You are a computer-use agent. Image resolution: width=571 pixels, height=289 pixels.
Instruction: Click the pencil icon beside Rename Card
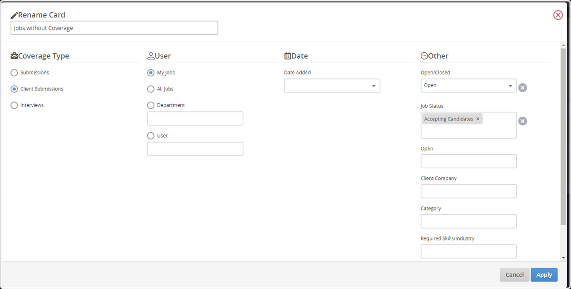[x=14, y=15]
